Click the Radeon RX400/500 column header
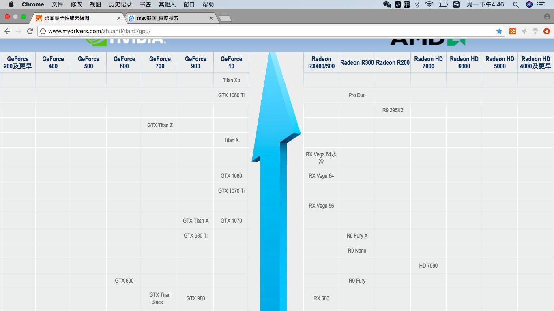This screenshot has width=554, height=311. 321,62
